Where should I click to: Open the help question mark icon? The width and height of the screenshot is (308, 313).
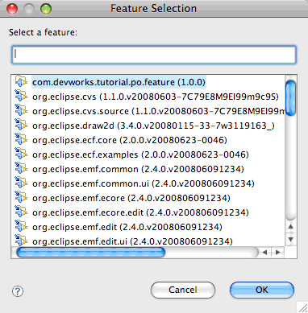tap(18, 291)
